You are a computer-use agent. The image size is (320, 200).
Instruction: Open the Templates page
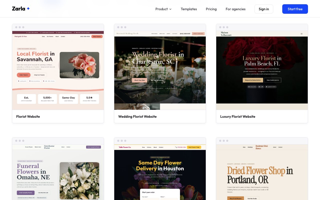click(189, 9)
